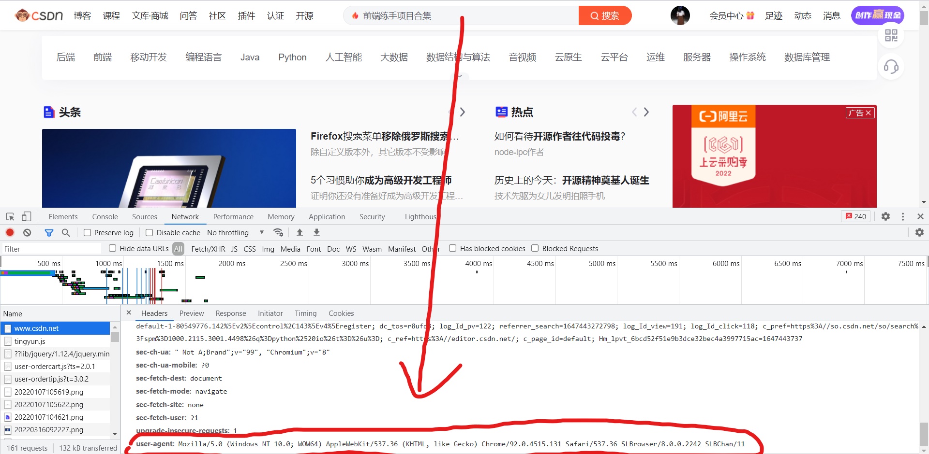The height and width of the screenshot is (454, 929).
Task: Select the Preview tab
Action: pyautogui.click(x=192, y=313)
